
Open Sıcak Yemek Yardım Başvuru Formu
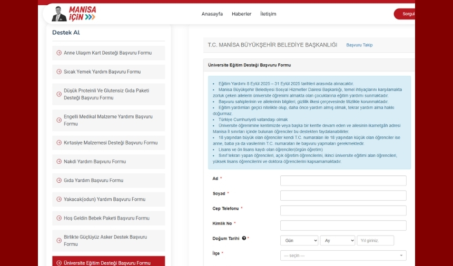(109, 72)
